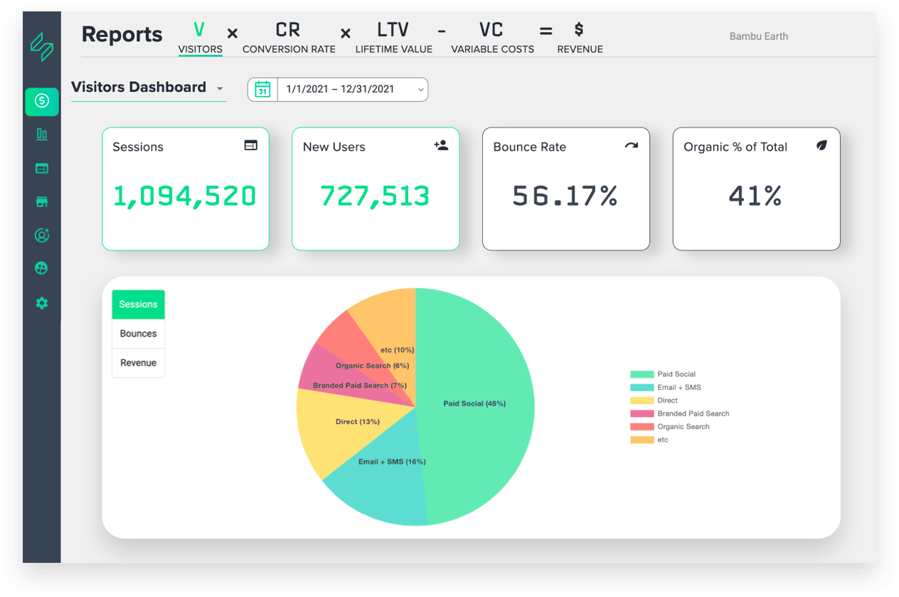The image size is (899, 597).
Task: Switch to the Revenue report tab
Action: (x=580, y=38)
